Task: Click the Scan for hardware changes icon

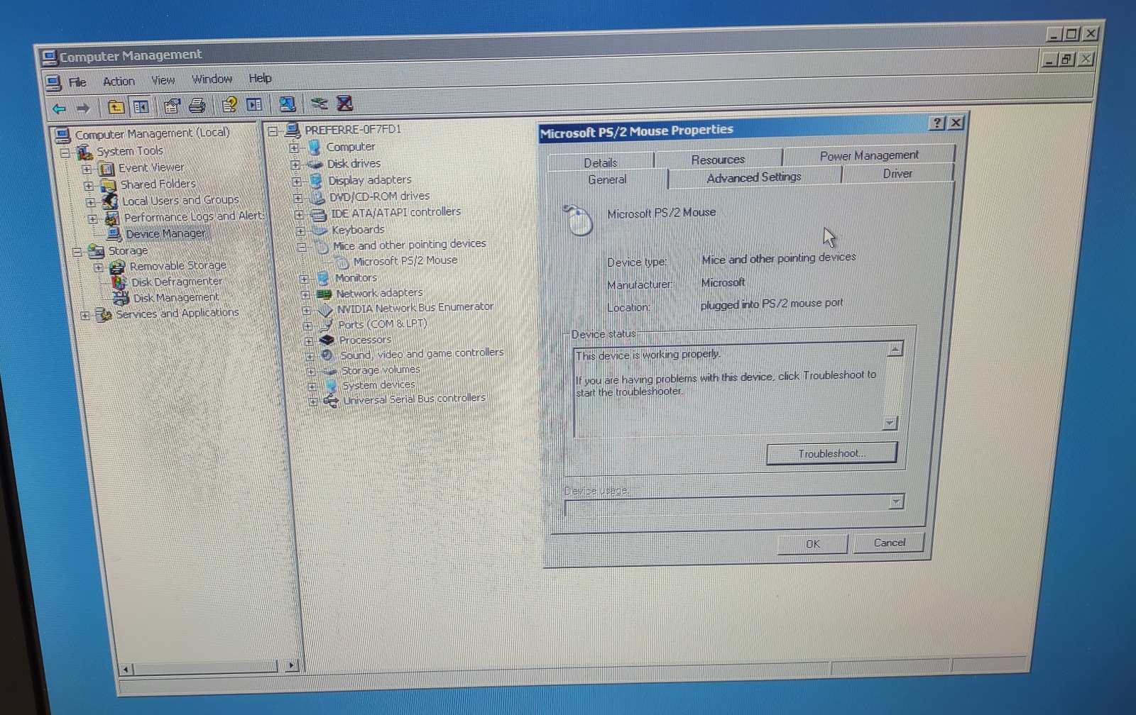Action: (x=287, y=104)
